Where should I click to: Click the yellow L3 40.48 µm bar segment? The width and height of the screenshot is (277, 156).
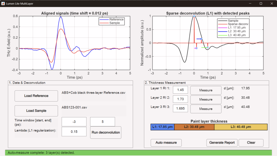click(x=241, y=127)
